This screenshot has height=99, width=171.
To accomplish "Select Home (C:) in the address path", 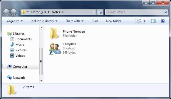I will pyautogui.click(x=38, y=12).
